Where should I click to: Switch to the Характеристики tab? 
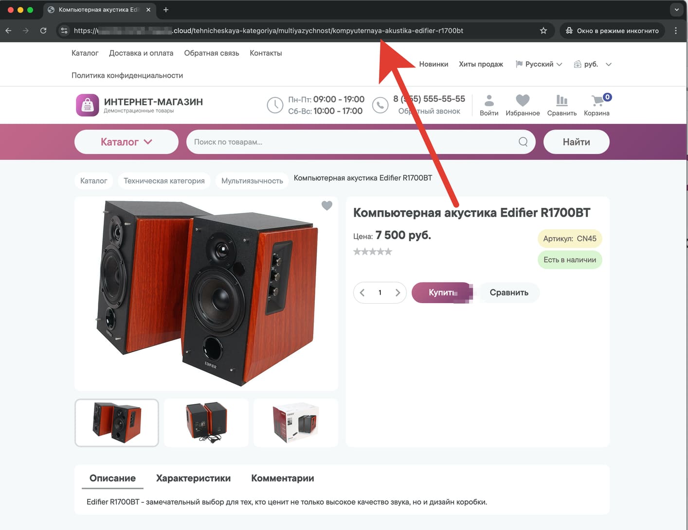(x=193, y=478)
